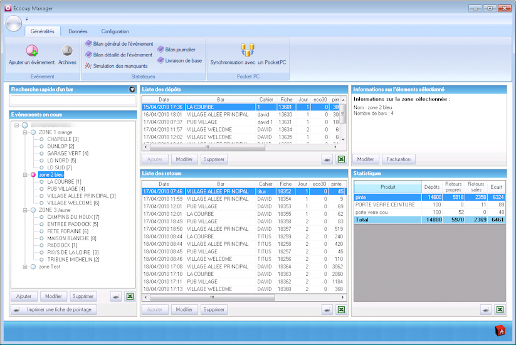Viewport: 516px width, 345px height.
Task: Expand the zone Test tree node
Action: [25, 267]
